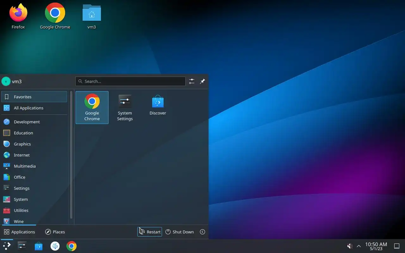The width and height of the screenshot is (405, 253).
Task: Open System Settings from taskbar
Action: (x=22, y=246)
